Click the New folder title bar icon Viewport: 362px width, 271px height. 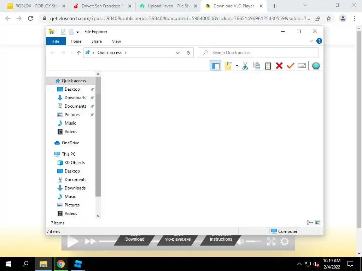tap(71, 32)
